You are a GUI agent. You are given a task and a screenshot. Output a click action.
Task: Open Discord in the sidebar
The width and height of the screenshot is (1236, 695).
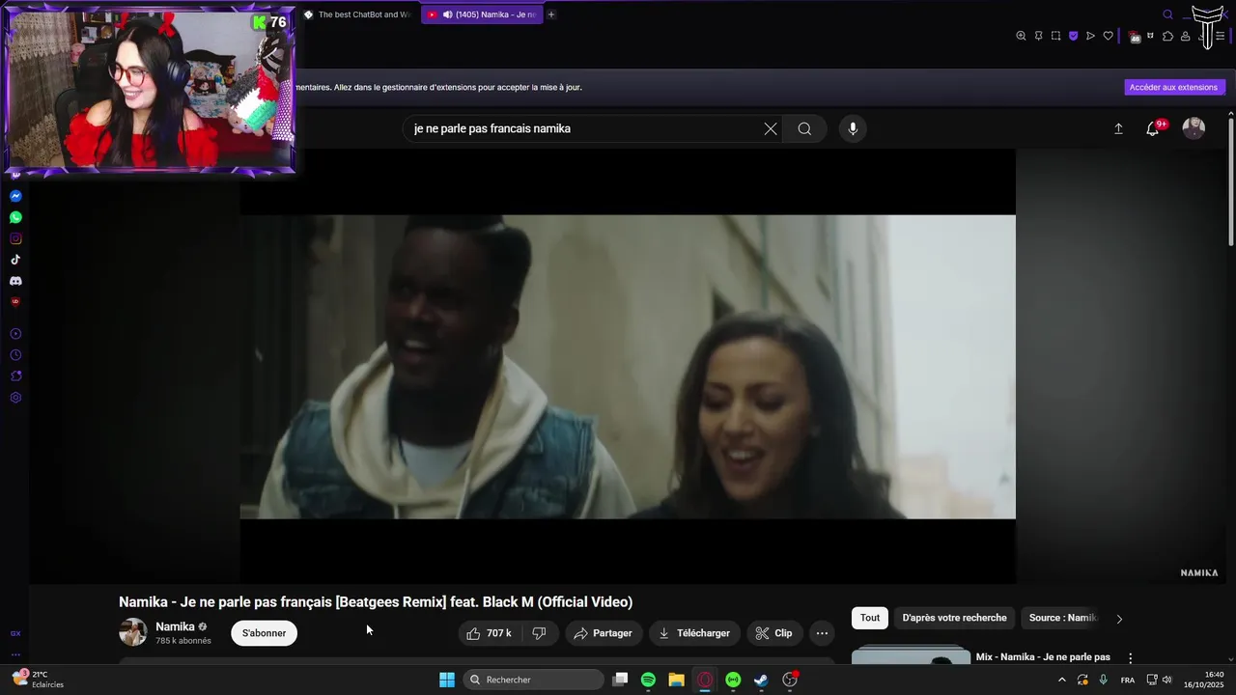click(x=15, y=281)
